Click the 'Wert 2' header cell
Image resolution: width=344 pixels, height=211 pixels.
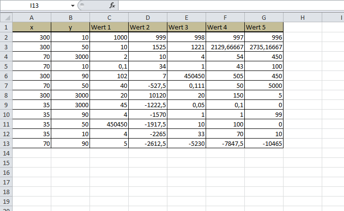pyautogui.click(x=148, y=27)
